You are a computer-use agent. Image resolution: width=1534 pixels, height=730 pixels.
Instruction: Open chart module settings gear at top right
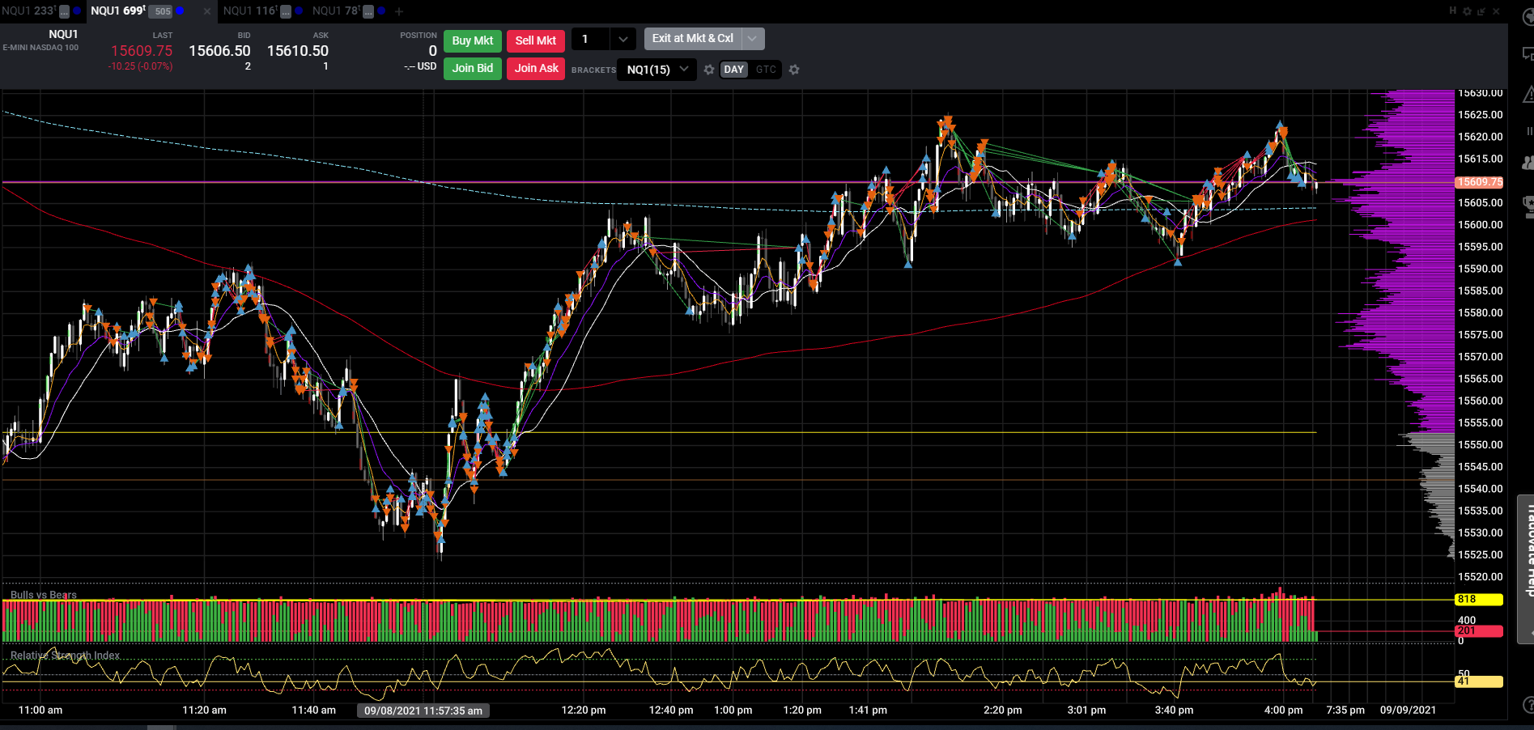pos(1467,11)
